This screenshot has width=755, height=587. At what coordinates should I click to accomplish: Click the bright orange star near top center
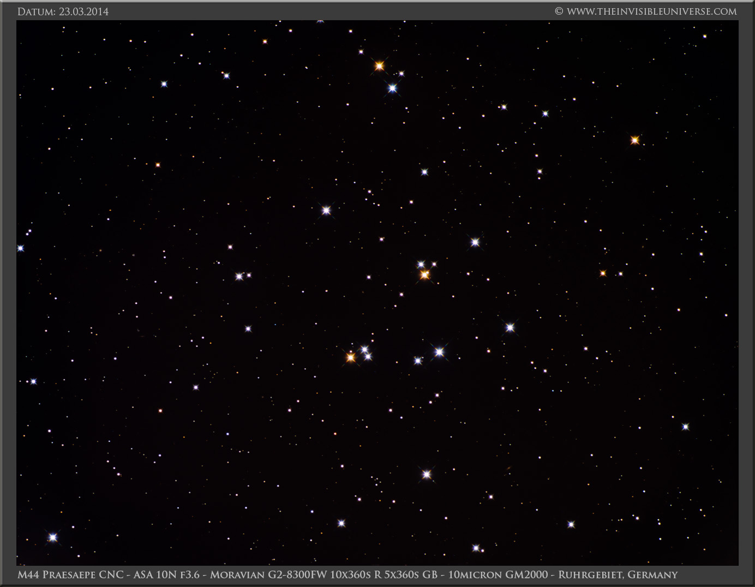click(379, 66)
